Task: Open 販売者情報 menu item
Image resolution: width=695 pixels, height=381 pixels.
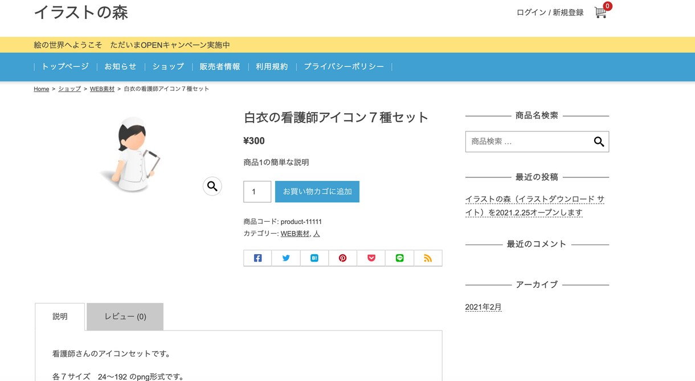Action: tap(220, 67)
